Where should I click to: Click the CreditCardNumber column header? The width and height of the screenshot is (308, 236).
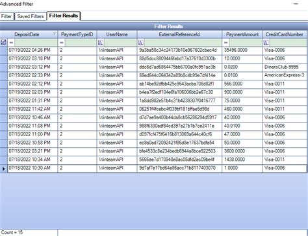[285, 34]
